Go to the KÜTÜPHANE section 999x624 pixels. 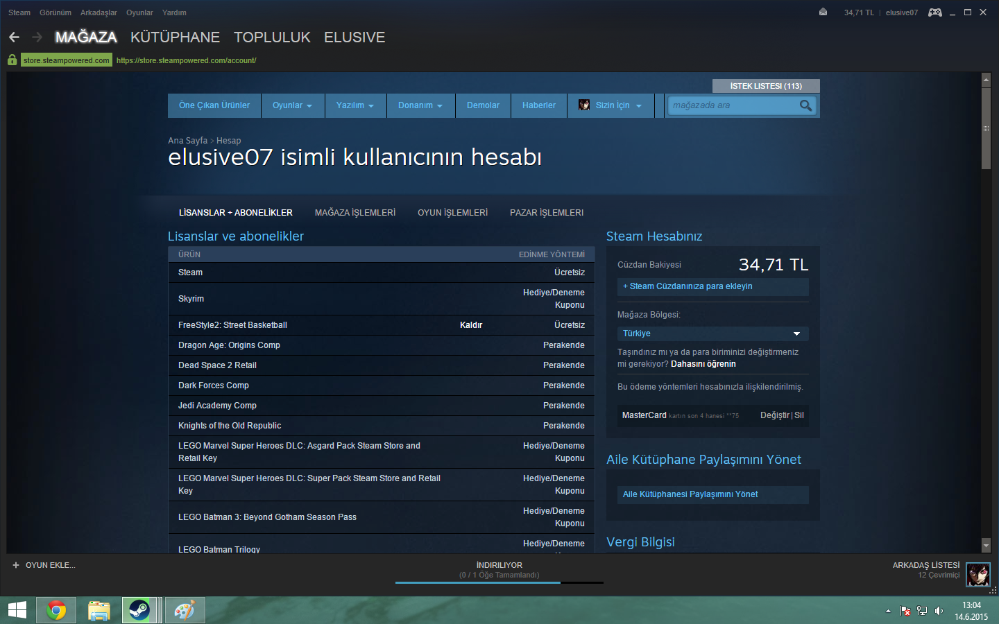(175, 37)
